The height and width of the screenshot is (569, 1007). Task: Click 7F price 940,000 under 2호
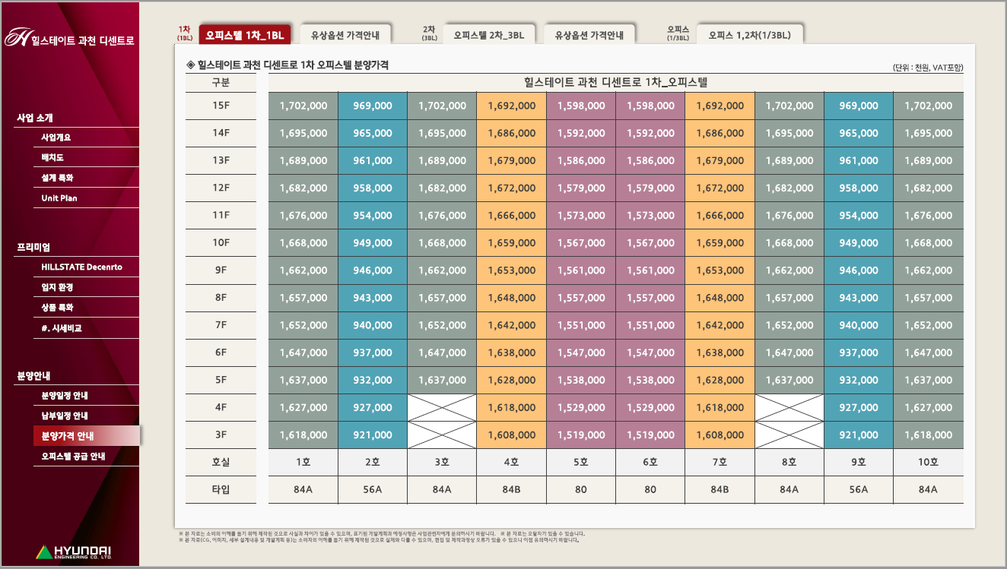[373, 324]
